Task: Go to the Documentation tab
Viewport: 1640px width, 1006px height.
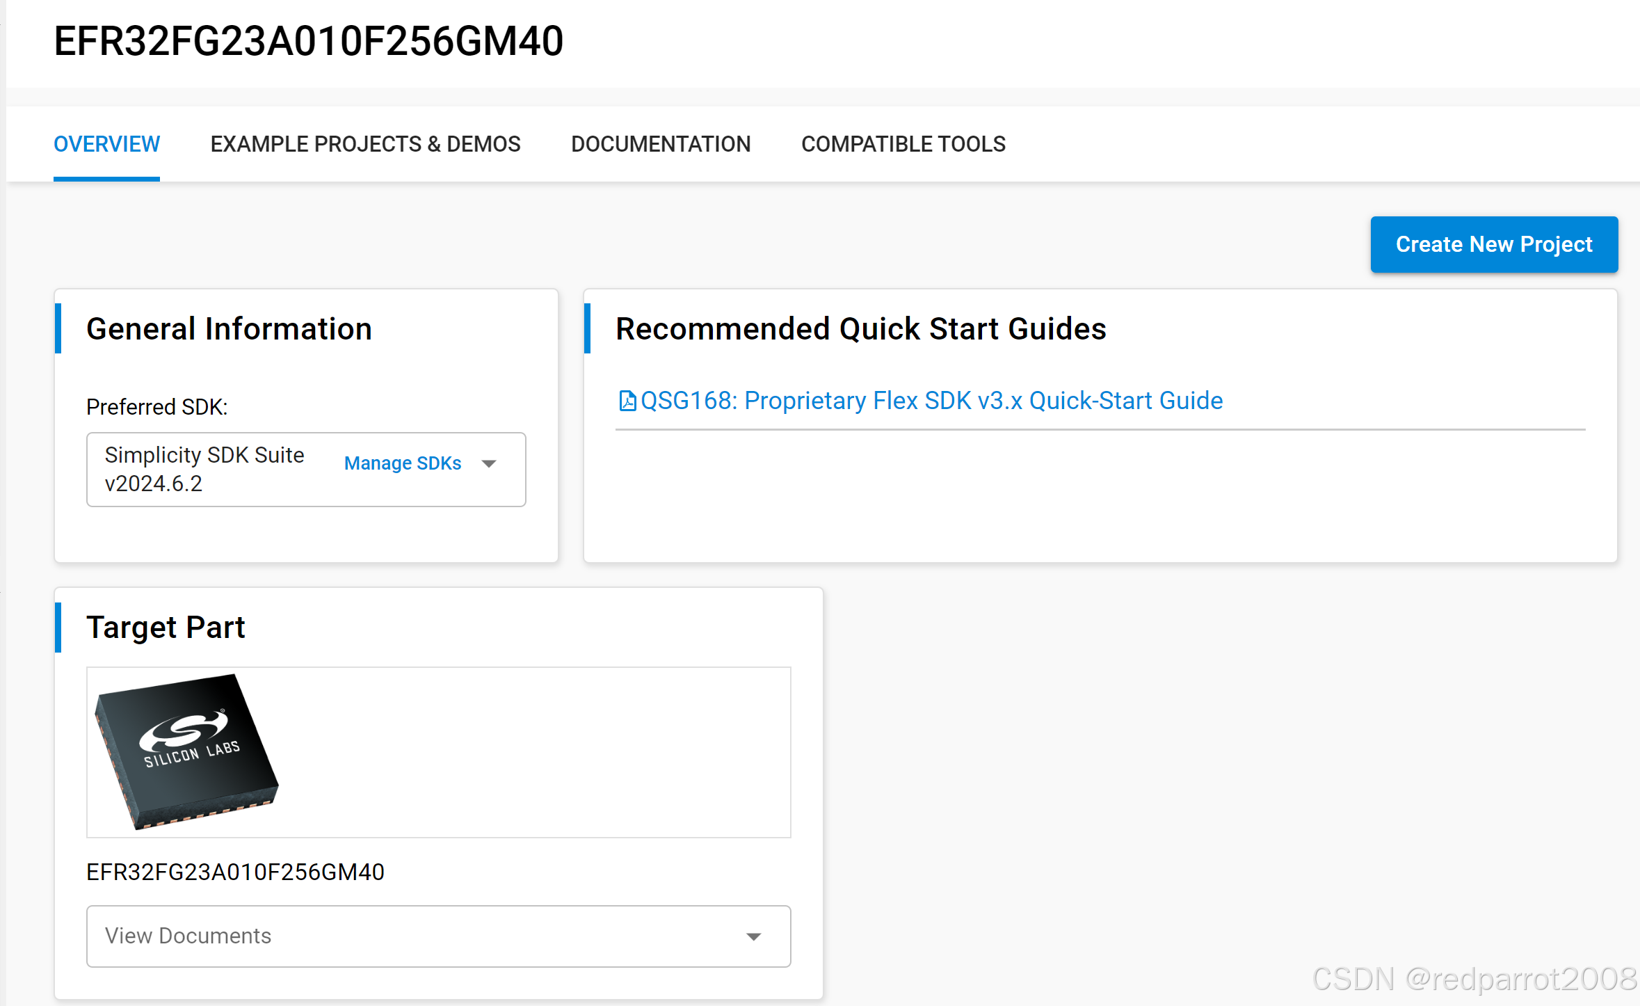Action: point(660,144)
